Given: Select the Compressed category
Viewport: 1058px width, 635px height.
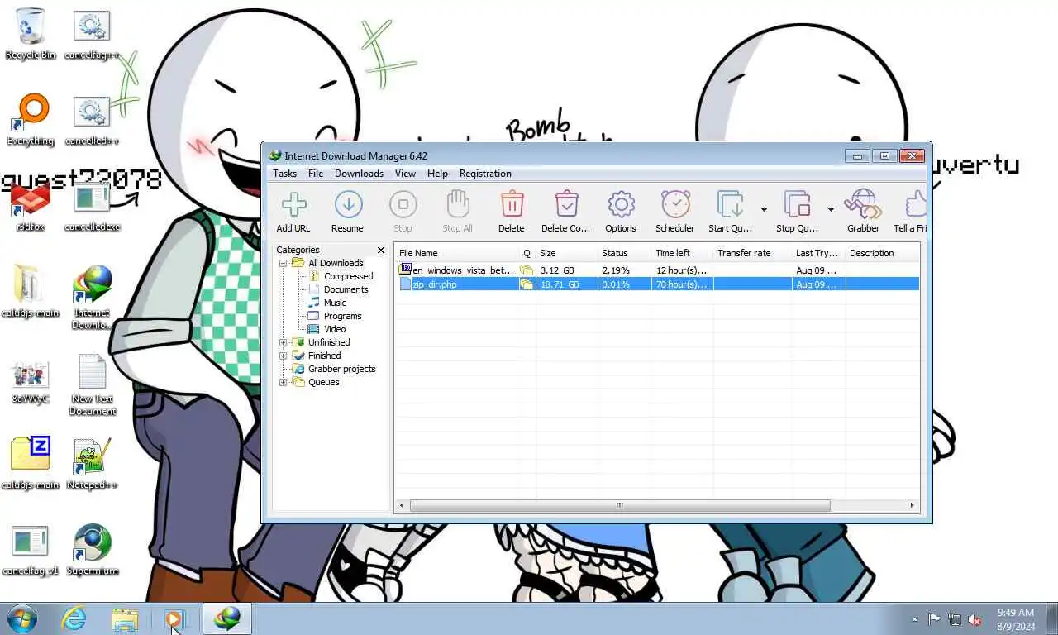Looking at the screenshot, I should 348,276.
